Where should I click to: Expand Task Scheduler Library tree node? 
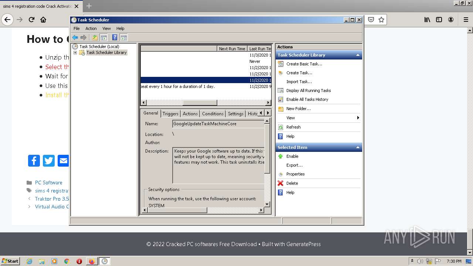pyautogui.click(x=75, y=52)
